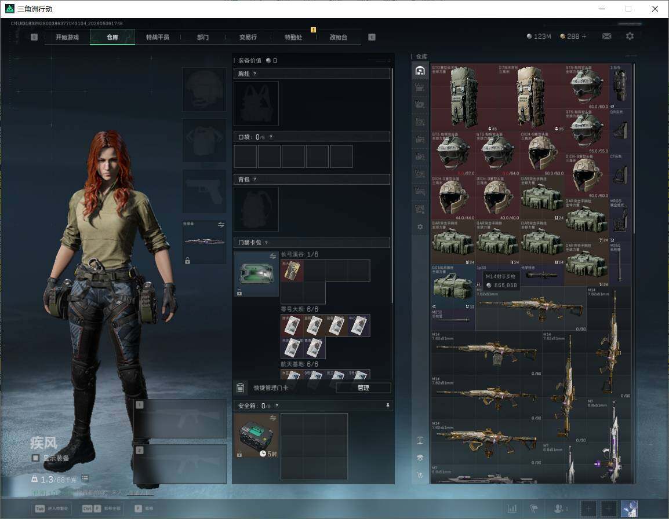Click the 零号大坝: 6/6 label
669x519 pixels.
(299, 309)
